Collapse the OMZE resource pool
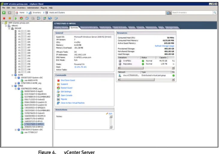The width and height of the screenshot is (219, 154). tap(12, 86)
